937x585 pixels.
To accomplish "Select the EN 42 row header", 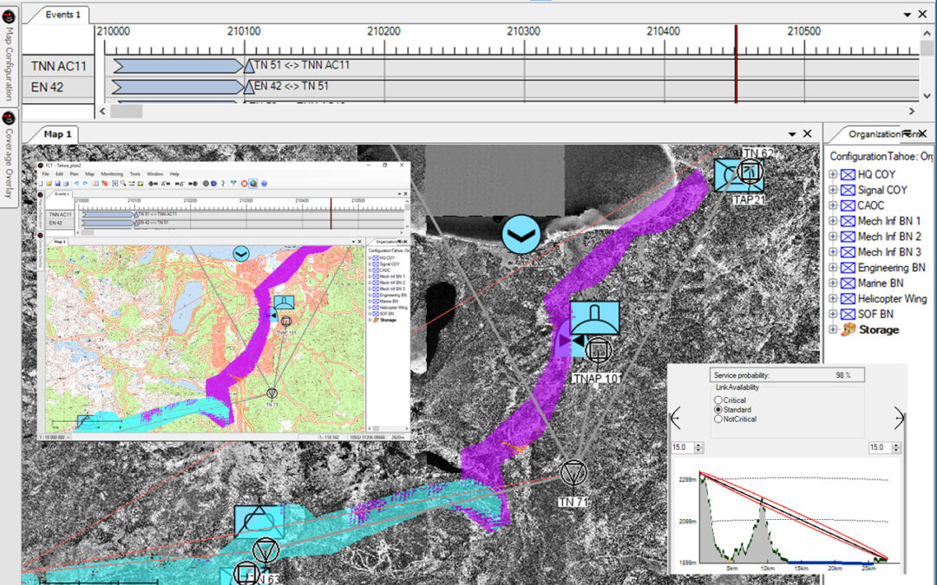I will tap(59, 88).
